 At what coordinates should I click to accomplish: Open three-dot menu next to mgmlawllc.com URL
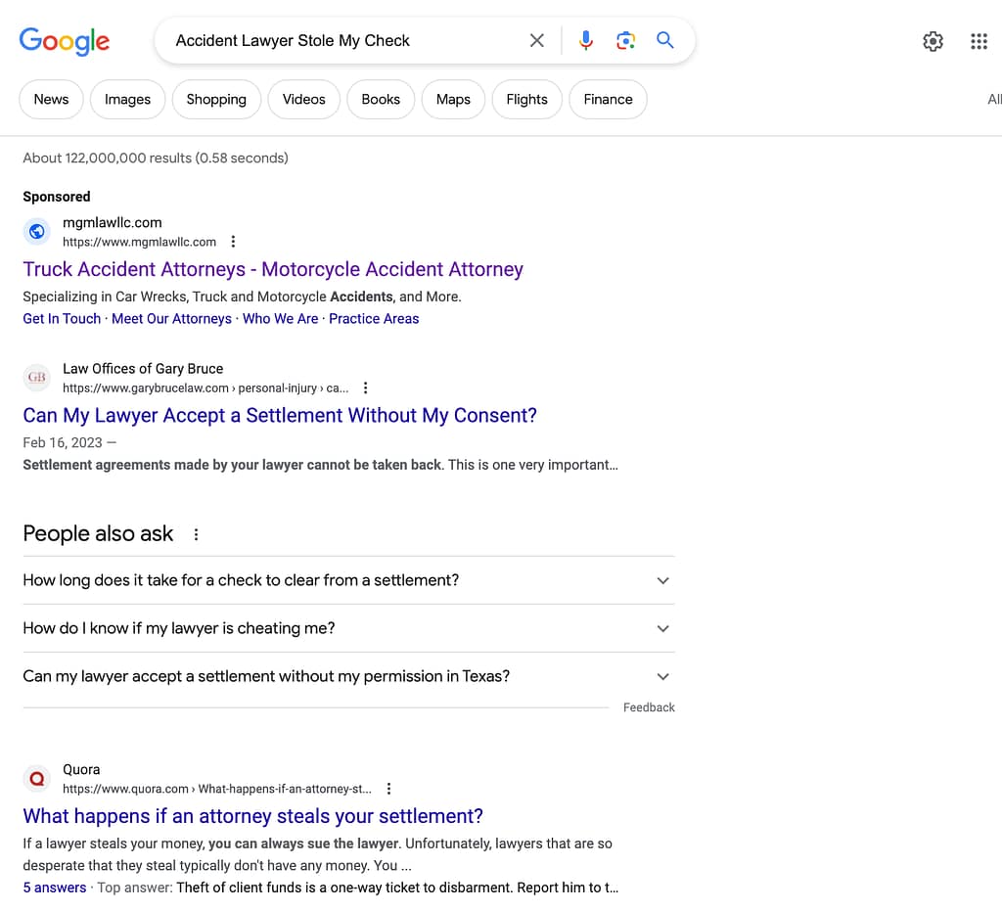(x=233, y=242)
